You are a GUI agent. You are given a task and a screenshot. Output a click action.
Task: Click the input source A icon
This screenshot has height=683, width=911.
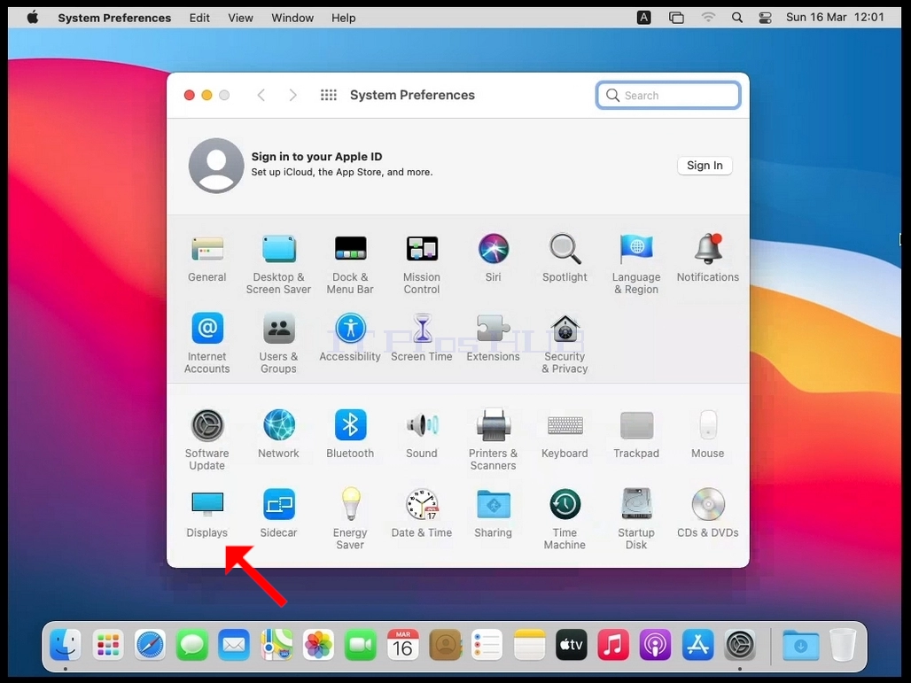(643, 18)
